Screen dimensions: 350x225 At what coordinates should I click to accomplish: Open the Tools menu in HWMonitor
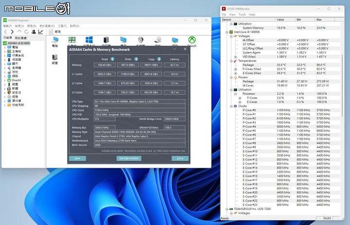point(242,15)
